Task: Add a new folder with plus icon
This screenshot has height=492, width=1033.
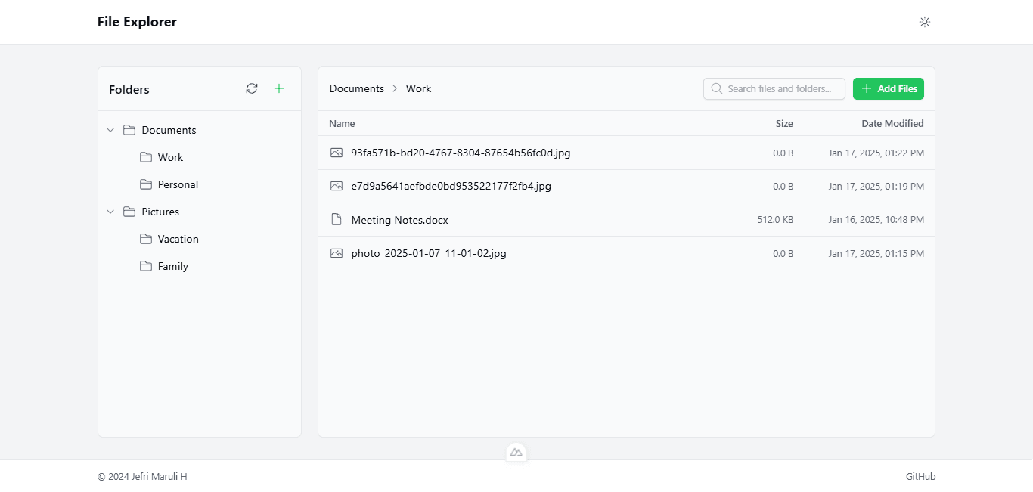Action: tap(279, 88)
